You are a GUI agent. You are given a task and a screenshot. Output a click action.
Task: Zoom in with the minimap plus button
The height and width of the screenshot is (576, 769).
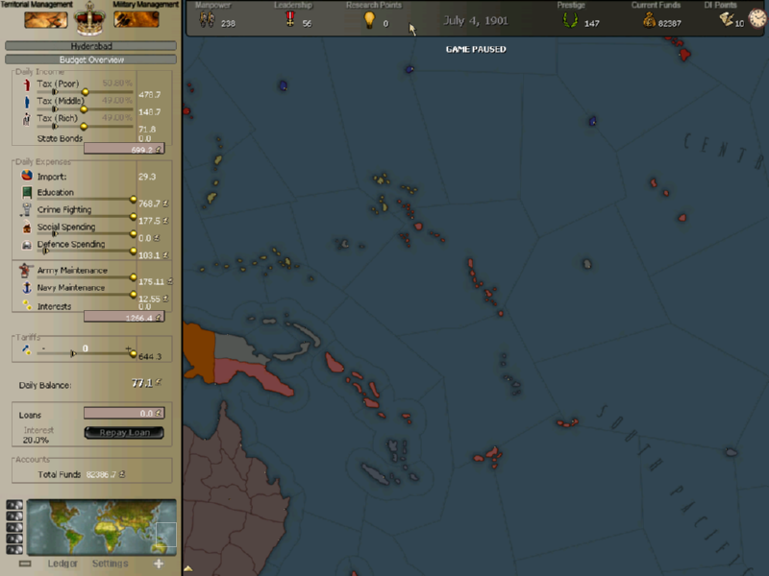pyautogui.click(x=159, y=564)
